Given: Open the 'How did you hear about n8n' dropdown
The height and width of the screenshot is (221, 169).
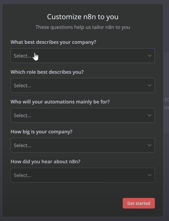Looking at the screenshot, I should pos(83,175).
